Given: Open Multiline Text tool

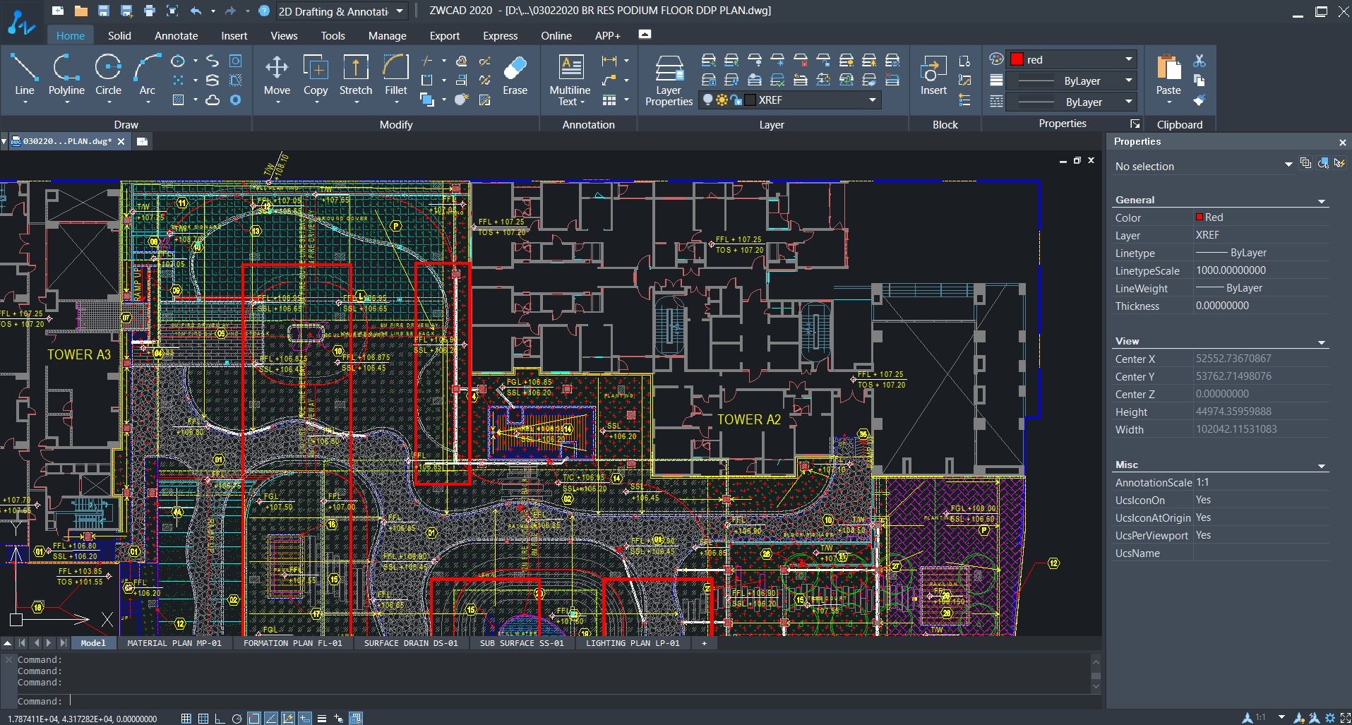Looking at the screenshot, I should [570, 80].
